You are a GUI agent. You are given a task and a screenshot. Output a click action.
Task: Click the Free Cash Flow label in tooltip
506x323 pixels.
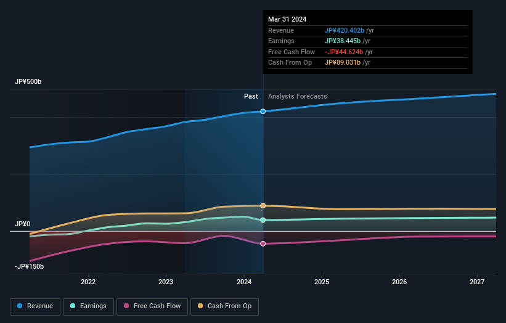[x=292, y=52]
